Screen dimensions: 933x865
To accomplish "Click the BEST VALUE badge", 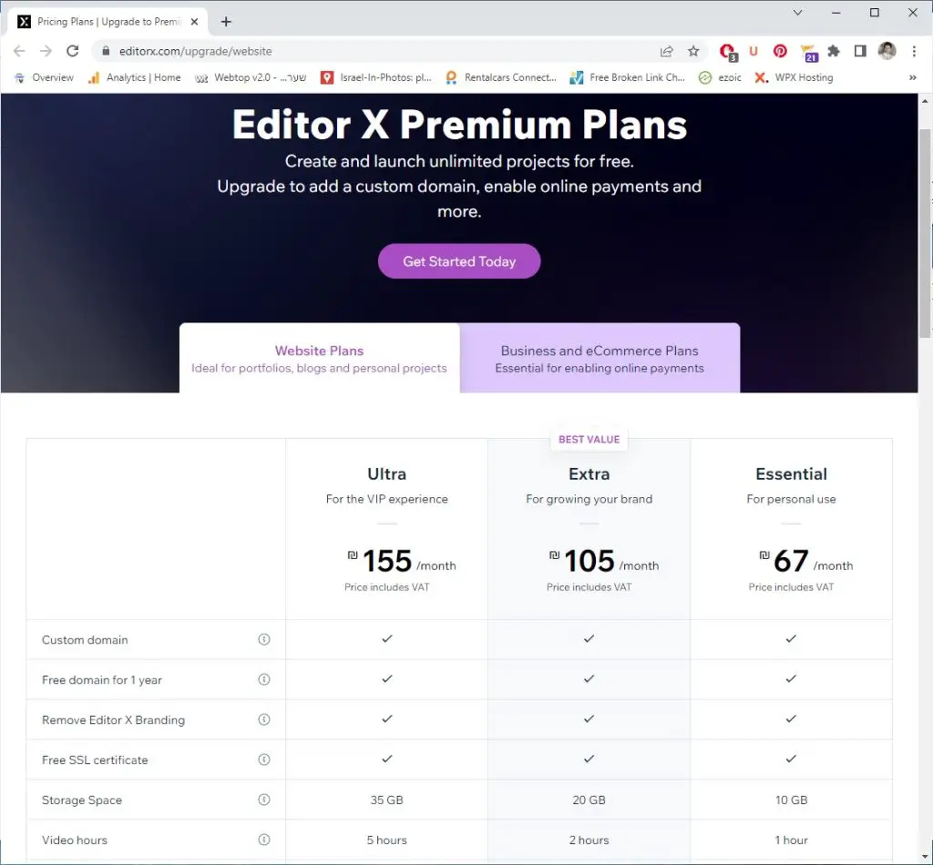I will click(590, 440).
